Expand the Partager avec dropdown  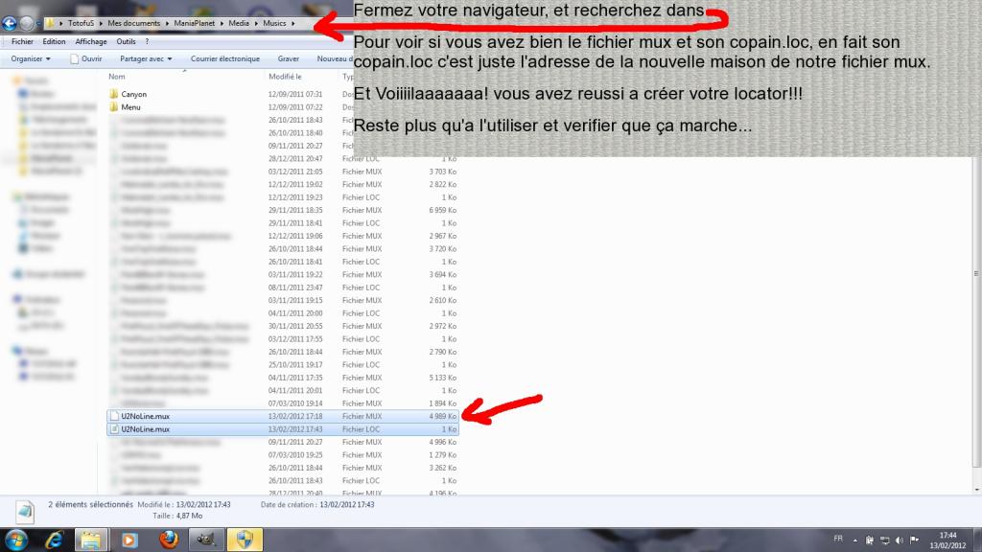146,58
